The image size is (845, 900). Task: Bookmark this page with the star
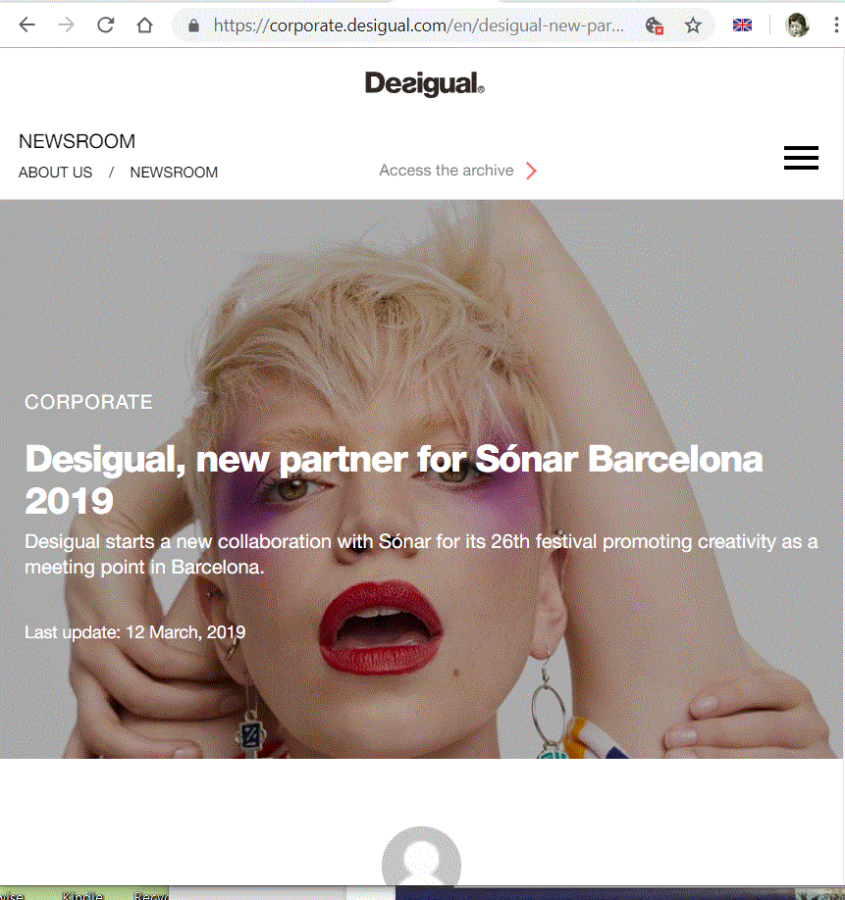693,25
